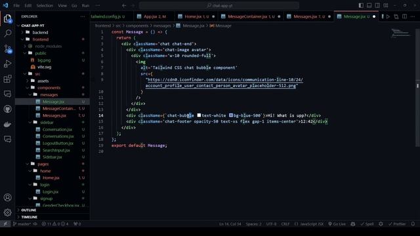This screenshot has width=420, height=236.
Task: Open the Explorer view in activity bar
Action: pyautogui.click(x=7, y=18)
